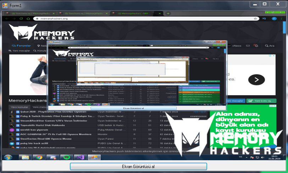Open the xNeos user menu
This screenshot has width=288, height=173.
pos(234,45)
